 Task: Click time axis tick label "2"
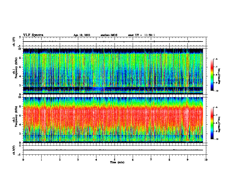click(x=60, y=160)
